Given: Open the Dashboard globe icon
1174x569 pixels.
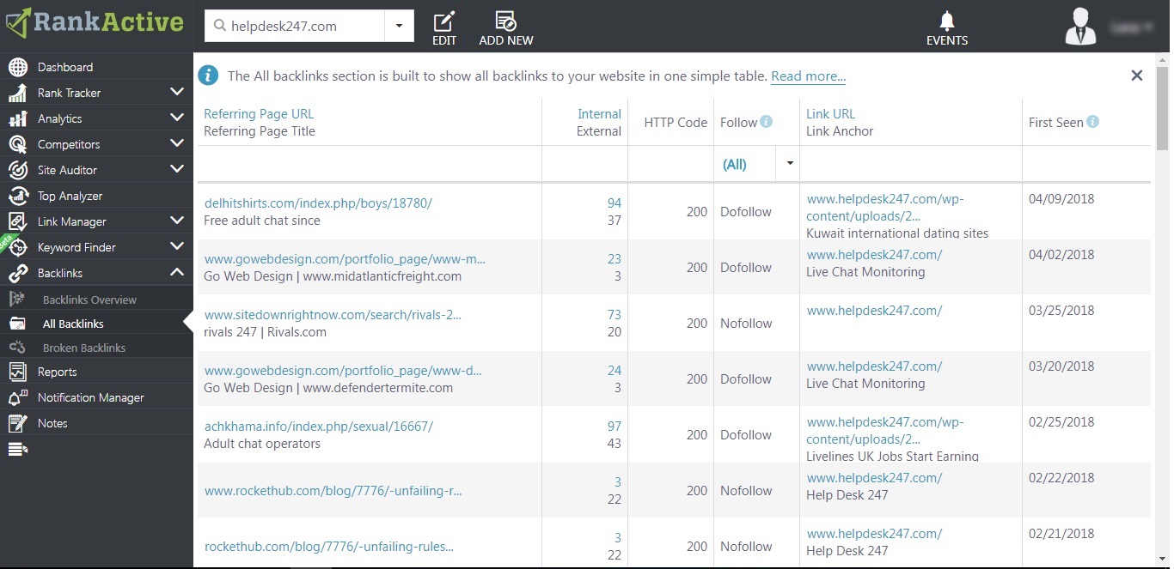Looking at the screenshot, I should click(17, 67).
